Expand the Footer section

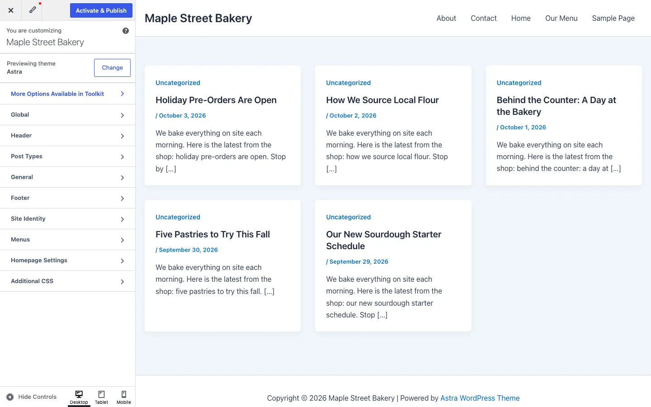click(x=68, y=198)
